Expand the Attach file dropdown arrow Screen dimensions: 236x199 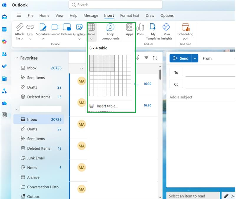22,39
